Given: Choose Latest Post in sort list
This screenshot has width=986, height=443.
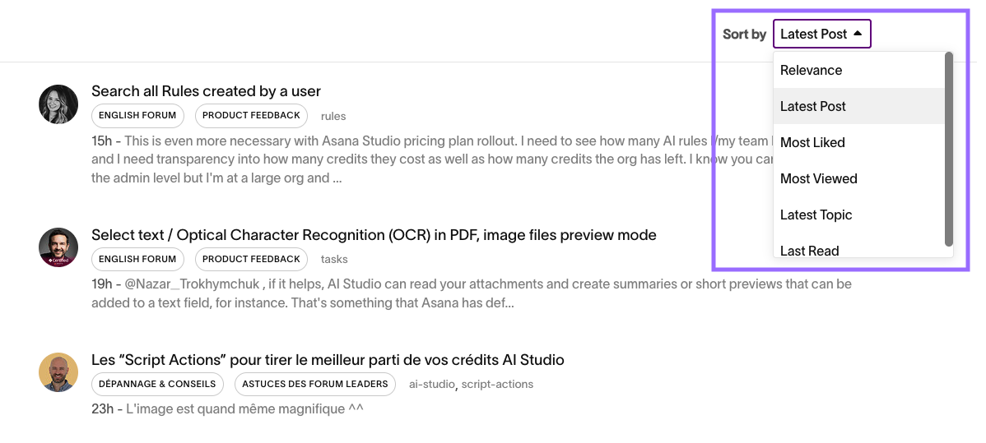Looking at the screenshot, I should point(813,107).
